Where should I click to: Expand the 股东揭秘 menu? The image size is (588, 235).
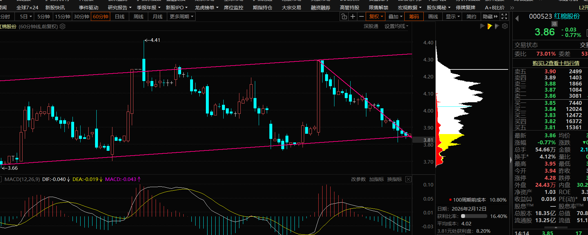439,7
